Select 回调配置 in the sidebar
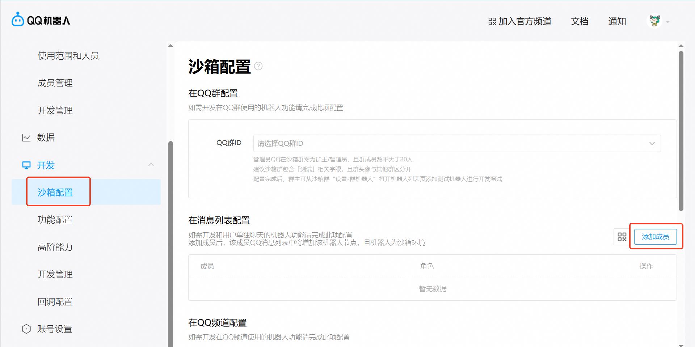This screenshot has height=347, width=695. (55, 301)
